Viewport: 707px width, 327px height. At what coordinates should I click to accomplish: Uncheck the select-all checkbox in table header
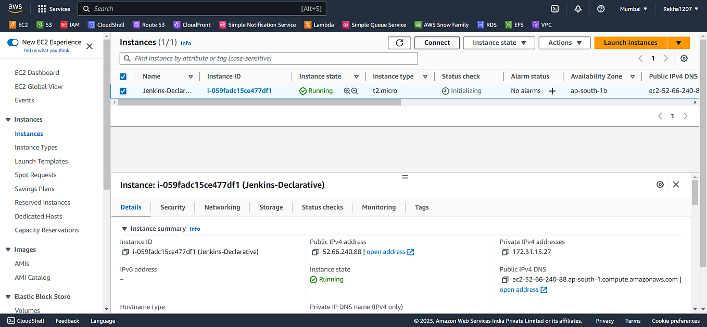tap(123, 76)
